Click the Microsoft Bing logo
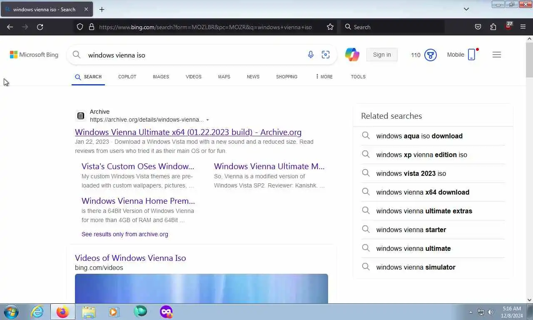Image resolution: width=533 pixels, height=320 pixels. [x=34, y=55]
